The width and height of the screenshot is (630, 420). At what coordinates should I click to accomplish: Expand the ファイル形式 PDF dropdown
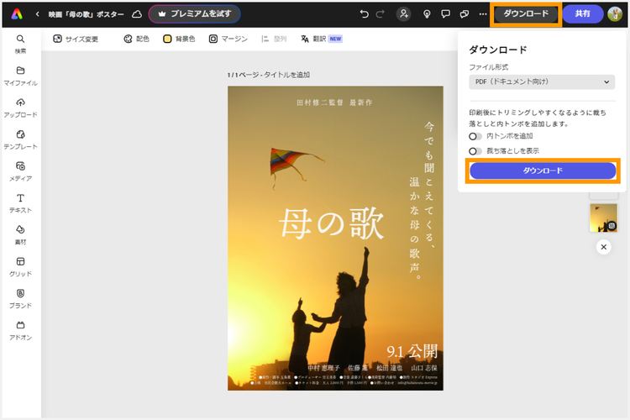point(542,81)
